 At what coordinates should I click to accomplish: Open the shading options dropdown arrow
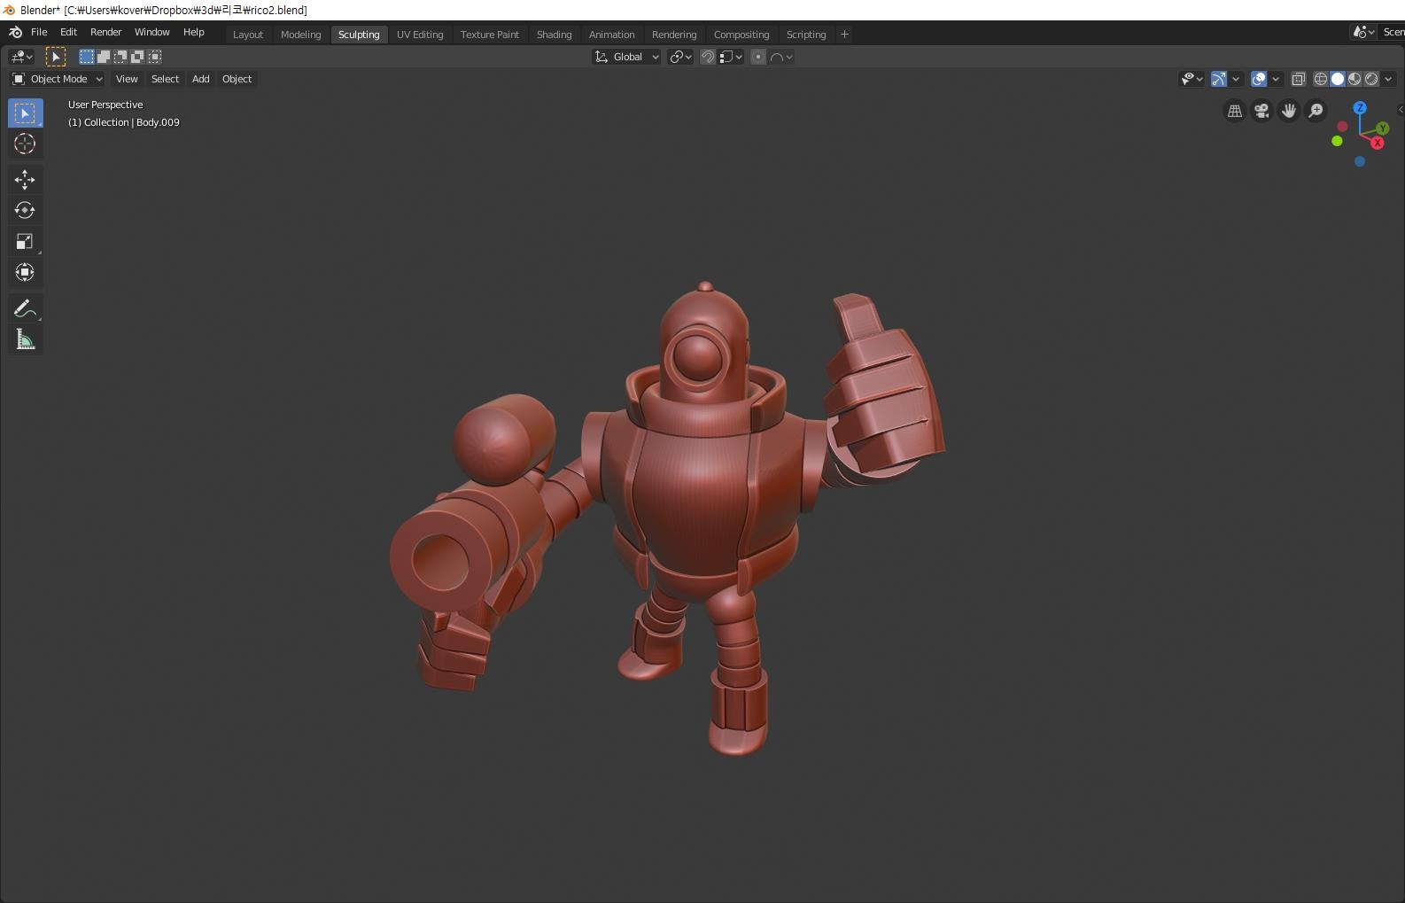tap(1388, 79)
